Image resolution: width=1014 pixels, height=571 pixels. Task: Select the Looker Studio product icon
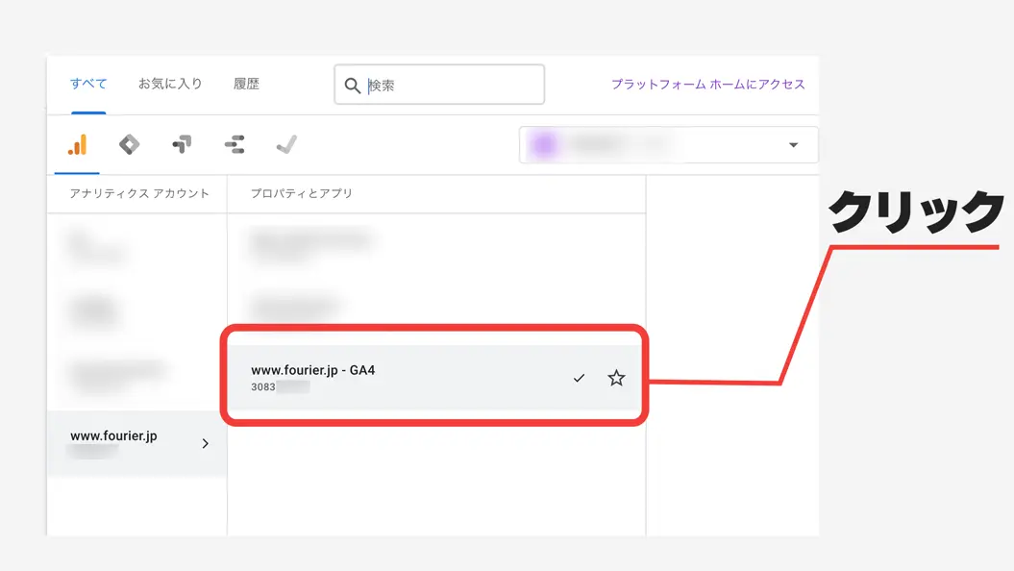[x=235, y=144]
